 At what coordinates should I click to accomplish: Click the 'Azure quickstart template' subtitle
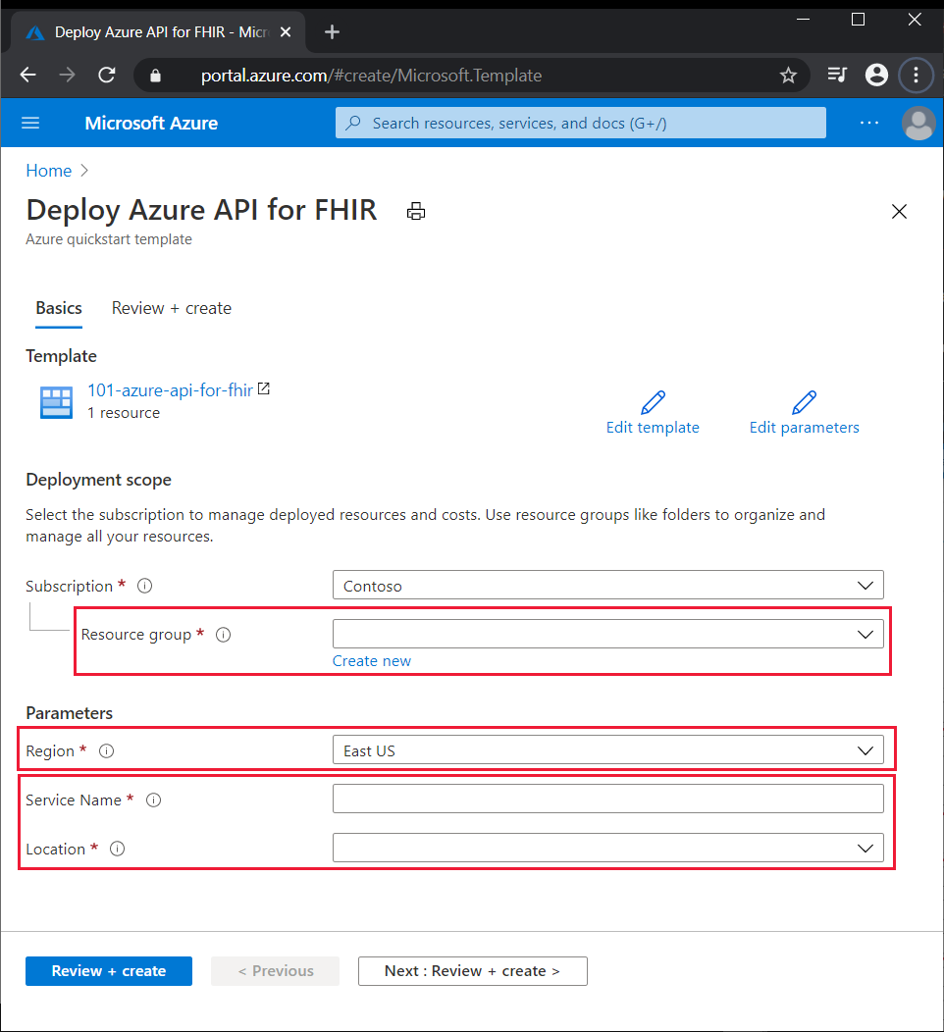109,239
